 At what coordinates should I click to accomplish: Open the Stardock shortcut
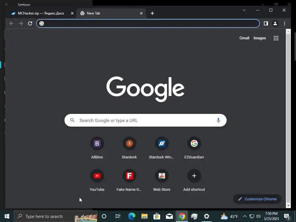[x=129, y=148]
